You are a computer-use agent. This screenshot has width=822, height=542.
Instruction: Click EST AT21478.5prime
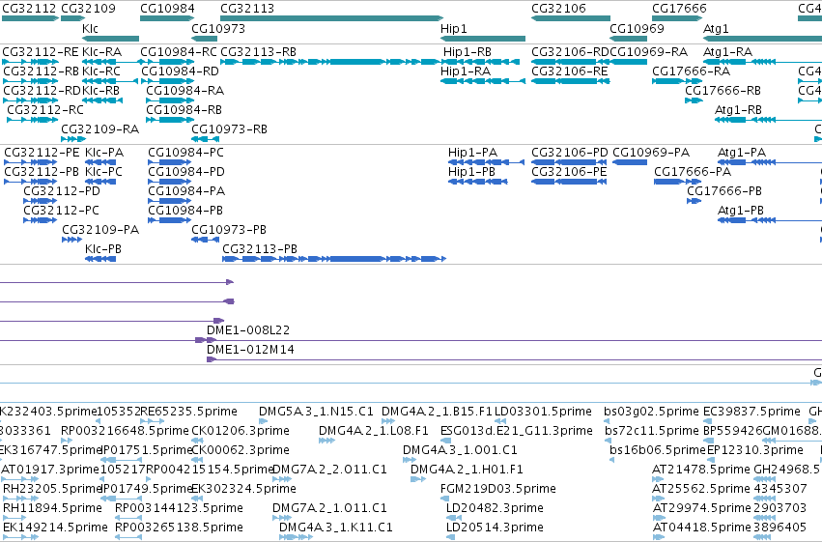tap(701, 470)
